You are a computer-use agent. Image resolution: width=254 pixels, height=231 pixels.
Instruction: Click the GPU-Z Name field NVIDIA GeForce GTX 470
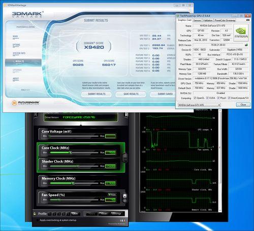pyautogui.click(x=212, y=26)
